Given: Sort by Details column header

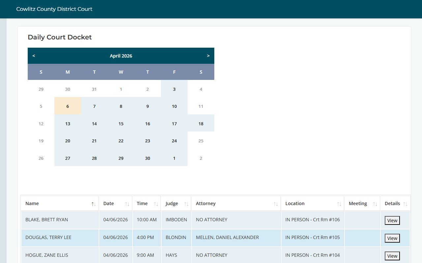Looking at the screenshot, I should point(395,203).
